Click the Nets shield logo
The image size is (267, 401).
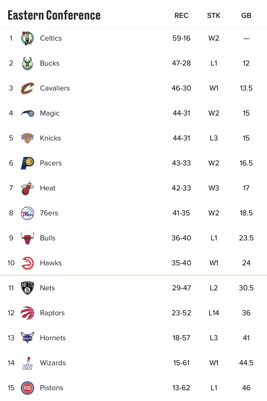[27, 288]
